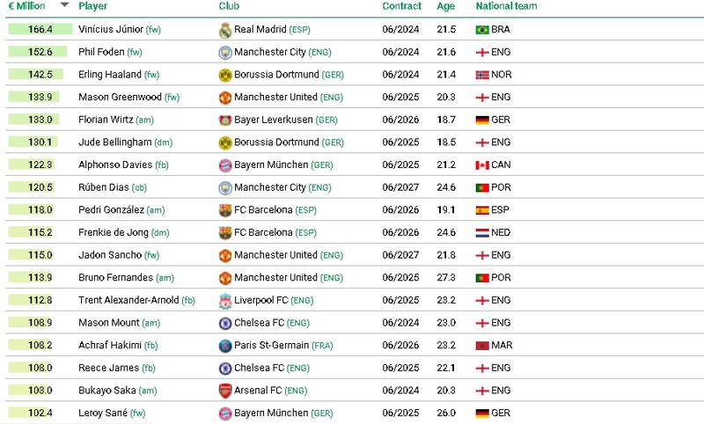
Task: Click the Brazil flag icon
Action: (x=481, y=30)
